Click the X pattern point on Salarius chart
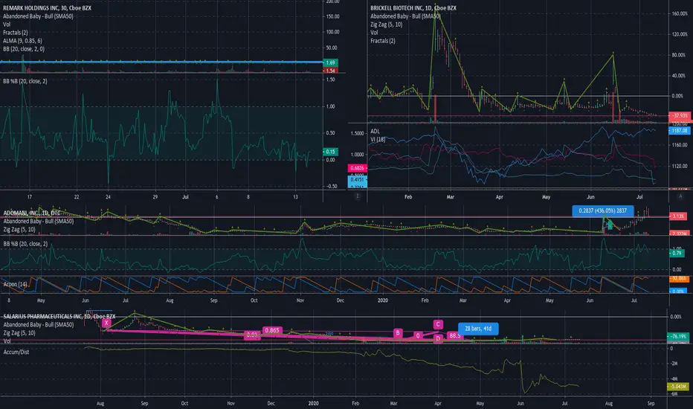 point(106,323)
